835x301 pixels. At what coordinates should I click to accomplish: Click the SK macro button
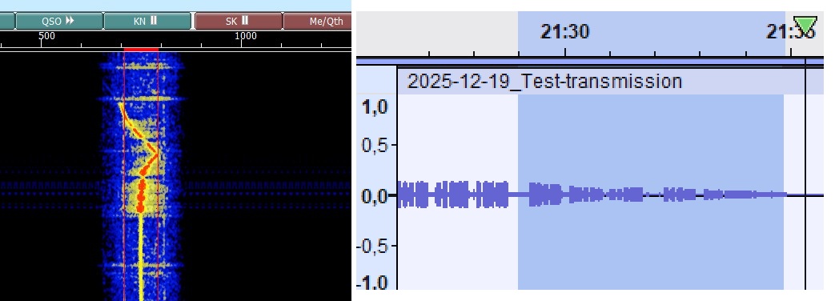(238, 22)
